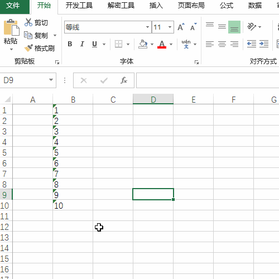Switch to the 开始 Home tab

44,6
